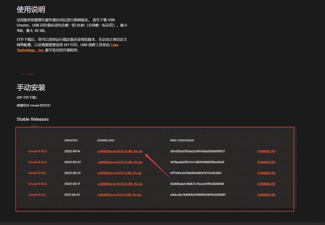Click the created date 2021-04-07
This screenshot has height=225, width=325.
pyautogui.click(x=72, y=195)
